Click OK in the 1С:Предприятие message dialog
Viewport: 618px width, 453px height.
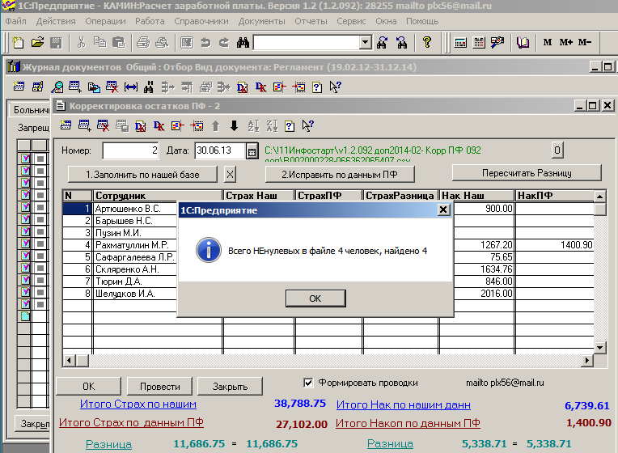click(315, 298)
